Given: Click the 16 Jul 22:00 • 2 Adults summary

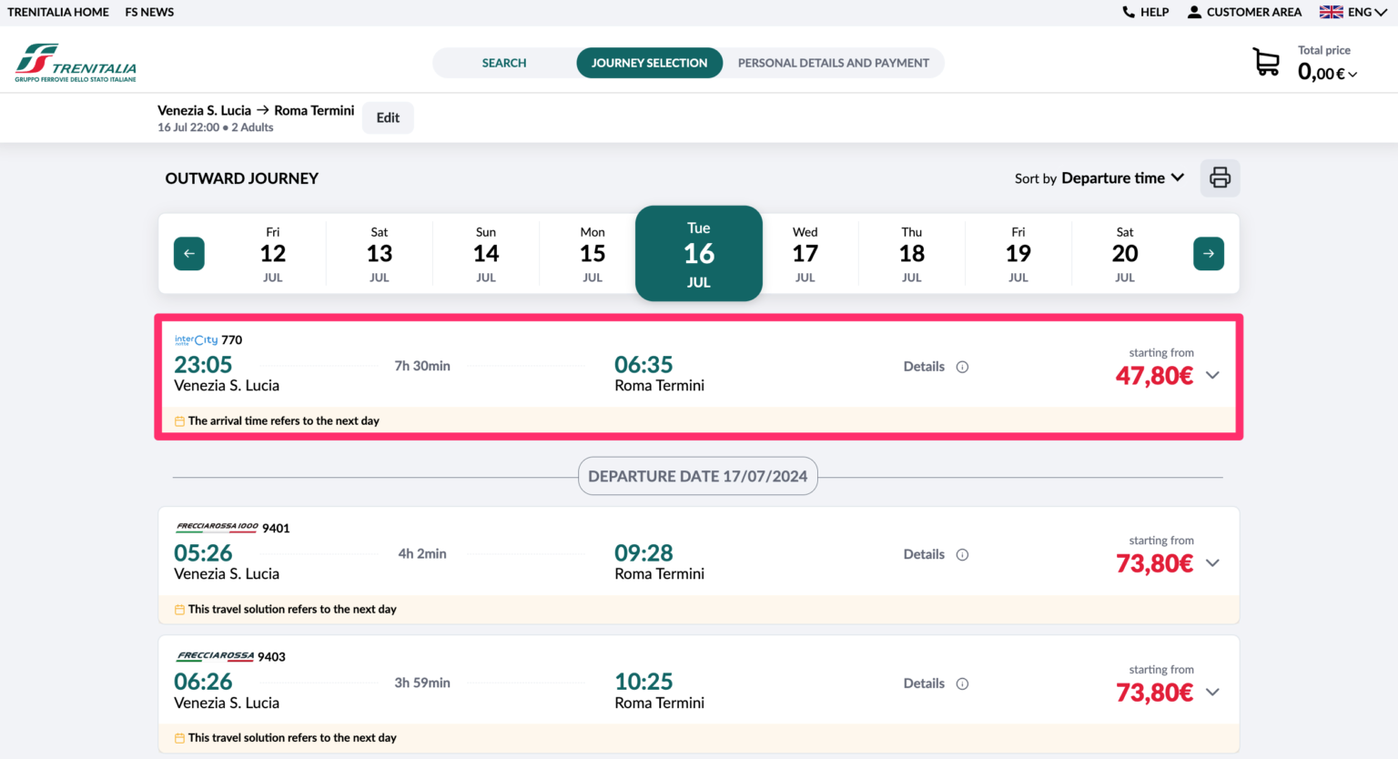Looking at the screenshot, I should 216,127.
